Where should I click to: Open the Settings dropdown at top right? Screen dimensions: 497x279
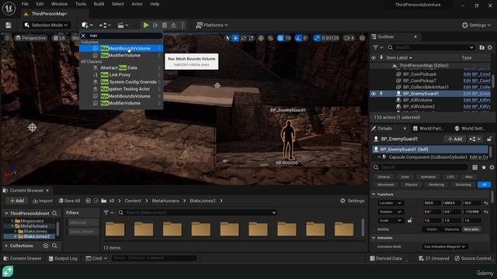pyautogui.click(x=476, y=25)
